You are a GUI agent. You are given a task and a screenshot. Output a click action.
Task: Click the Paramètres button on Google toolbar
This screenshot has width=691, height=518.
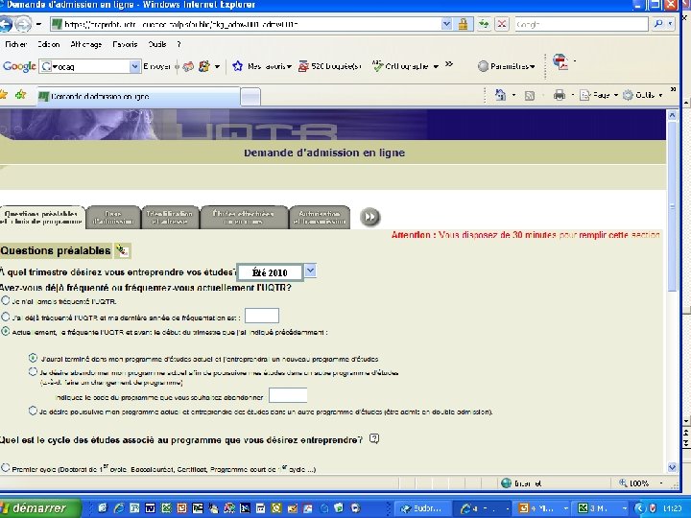(507, 66)
